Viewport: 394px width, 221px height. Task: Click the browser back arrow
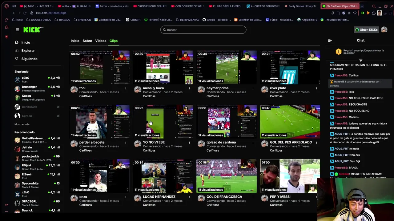coord(14,13)
